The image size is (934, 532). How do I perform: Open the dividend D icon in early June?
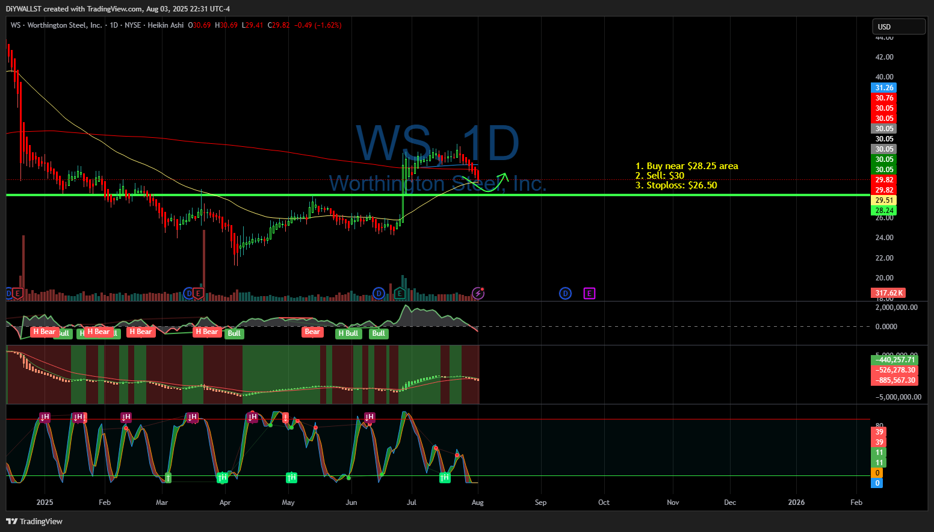point(379,293)
